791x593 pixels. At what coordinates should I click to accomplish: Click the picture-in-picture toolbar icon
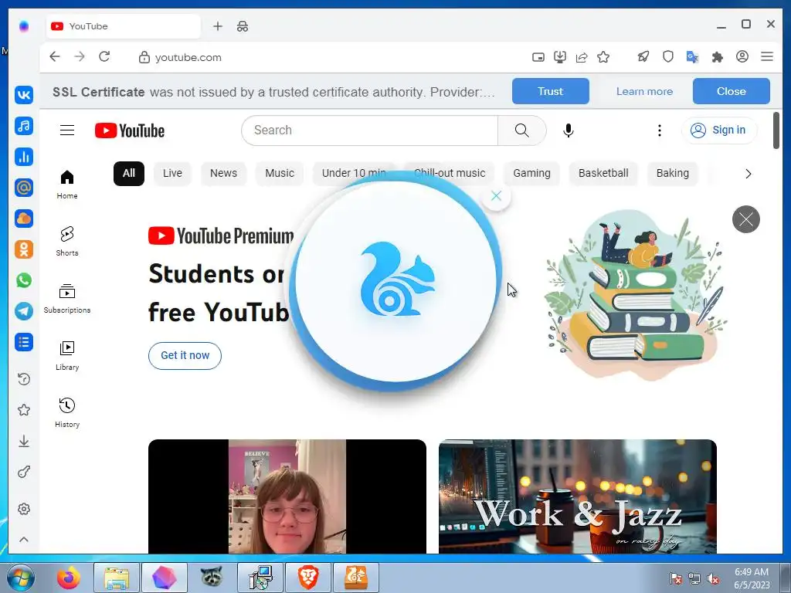[x=538, y=57]
